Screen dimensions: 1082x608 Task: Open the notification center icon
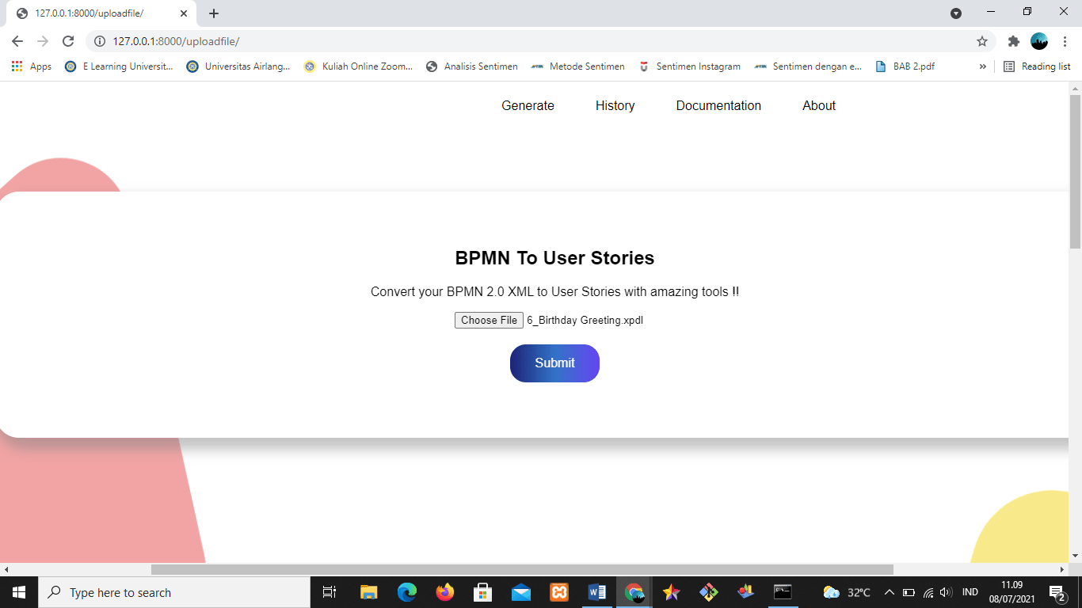pos(1057,592)
